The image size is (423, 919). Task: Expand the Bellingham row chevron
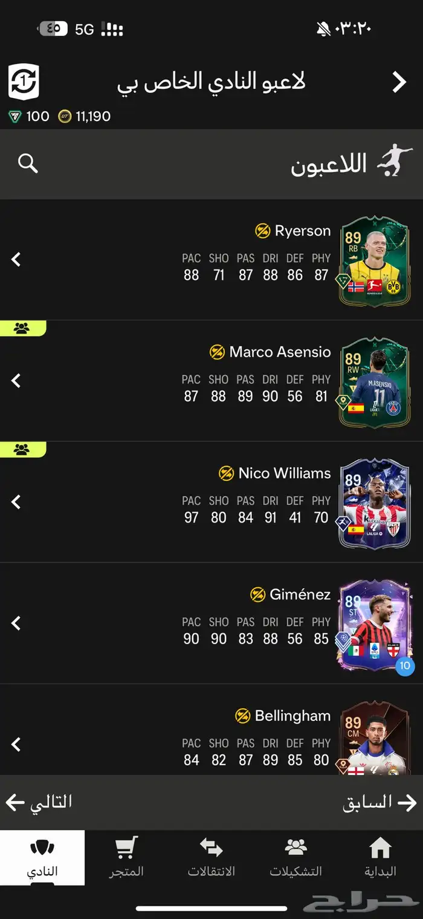(16, 743)
